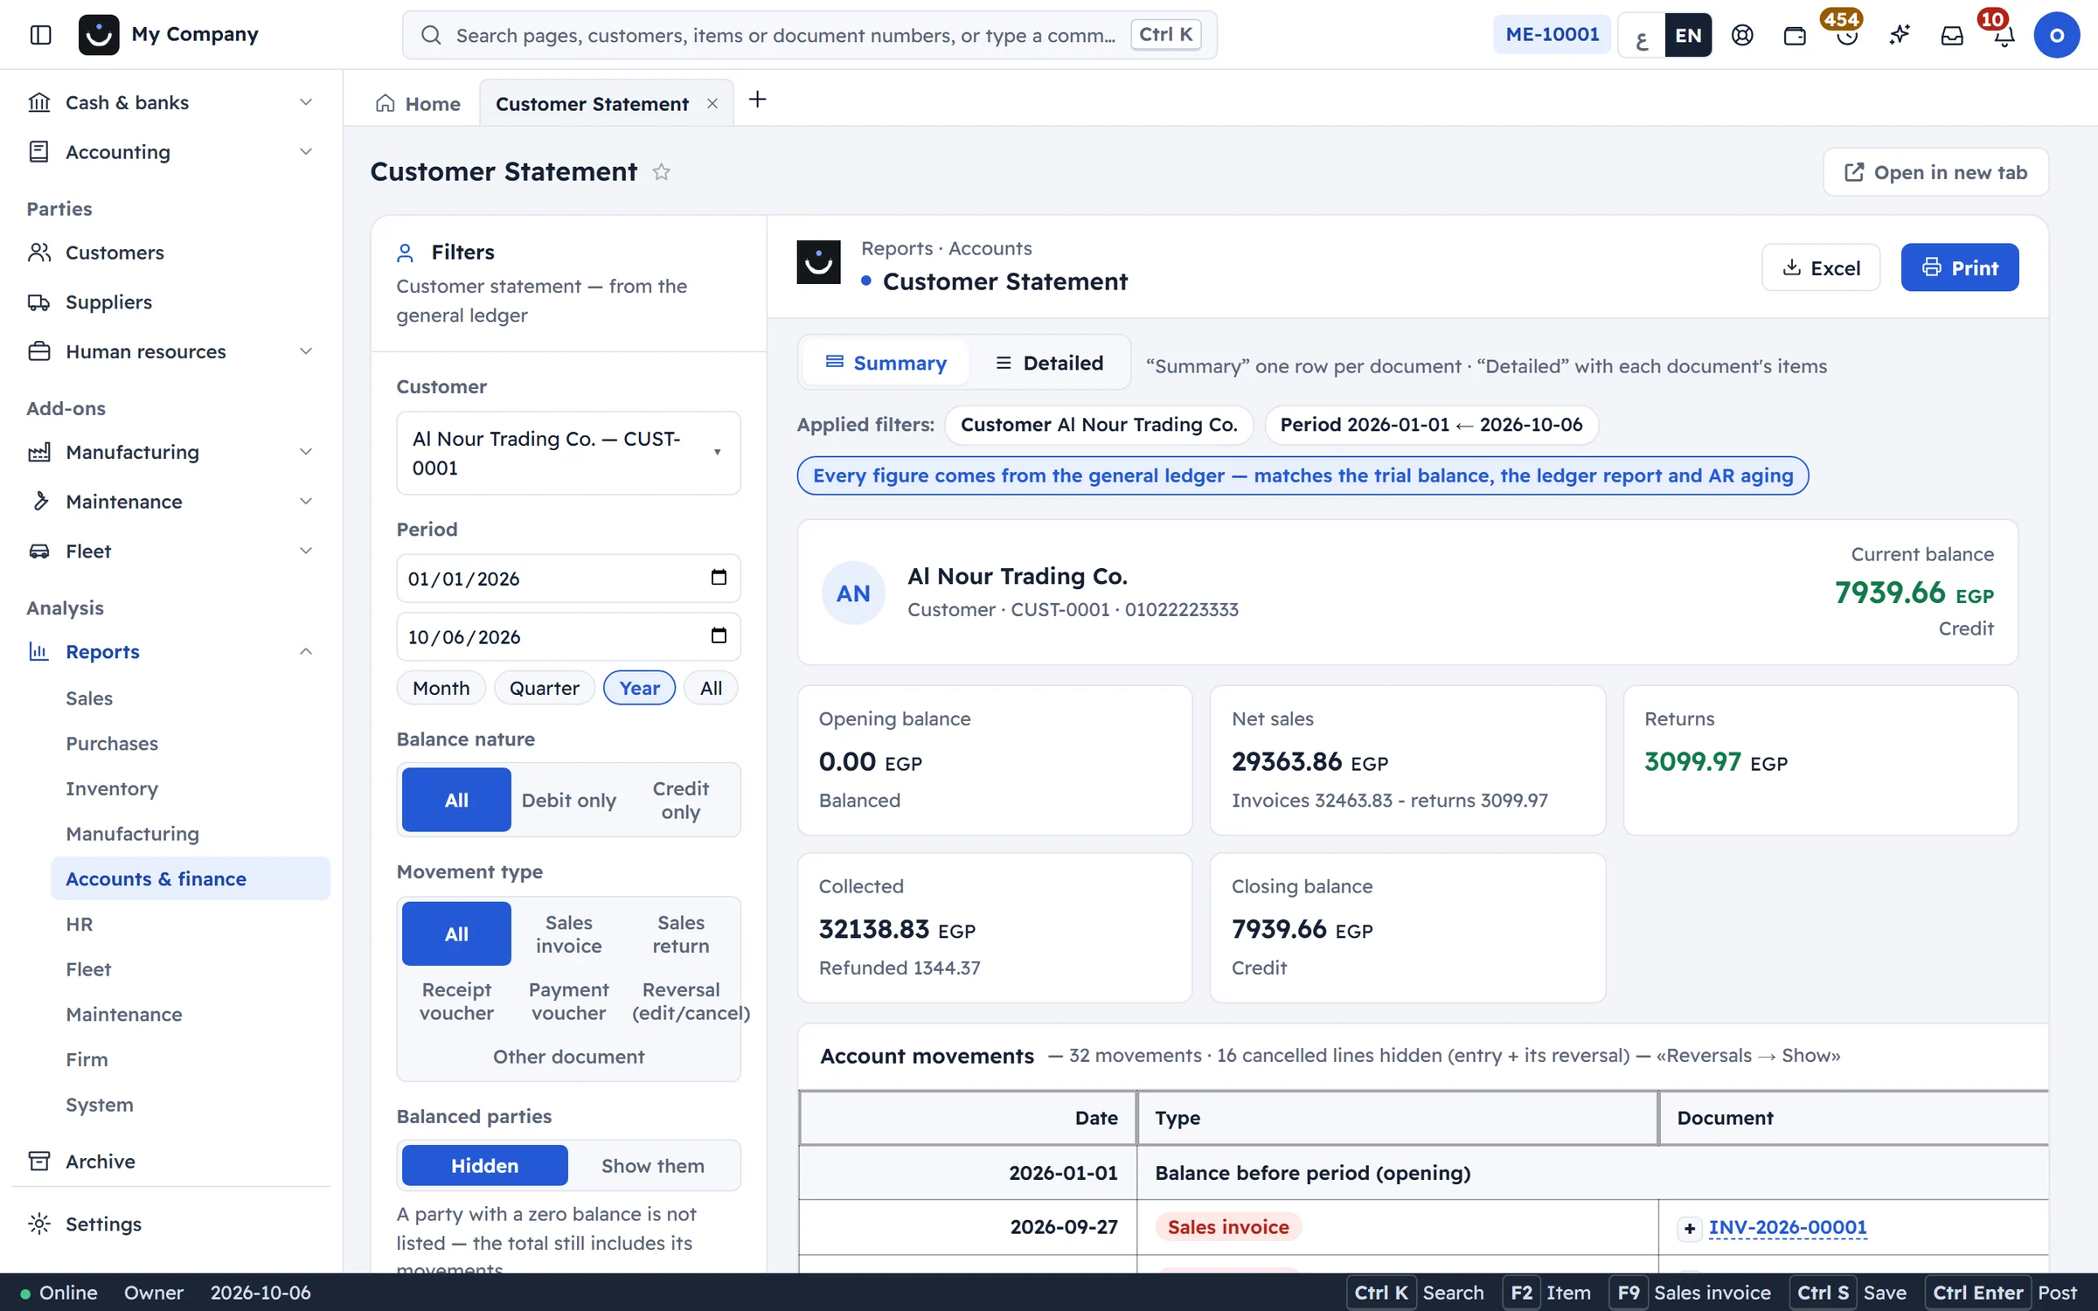Add a new tab with plus icon
Screen dimensions: 2098x1311
click(x=758, y=100)
